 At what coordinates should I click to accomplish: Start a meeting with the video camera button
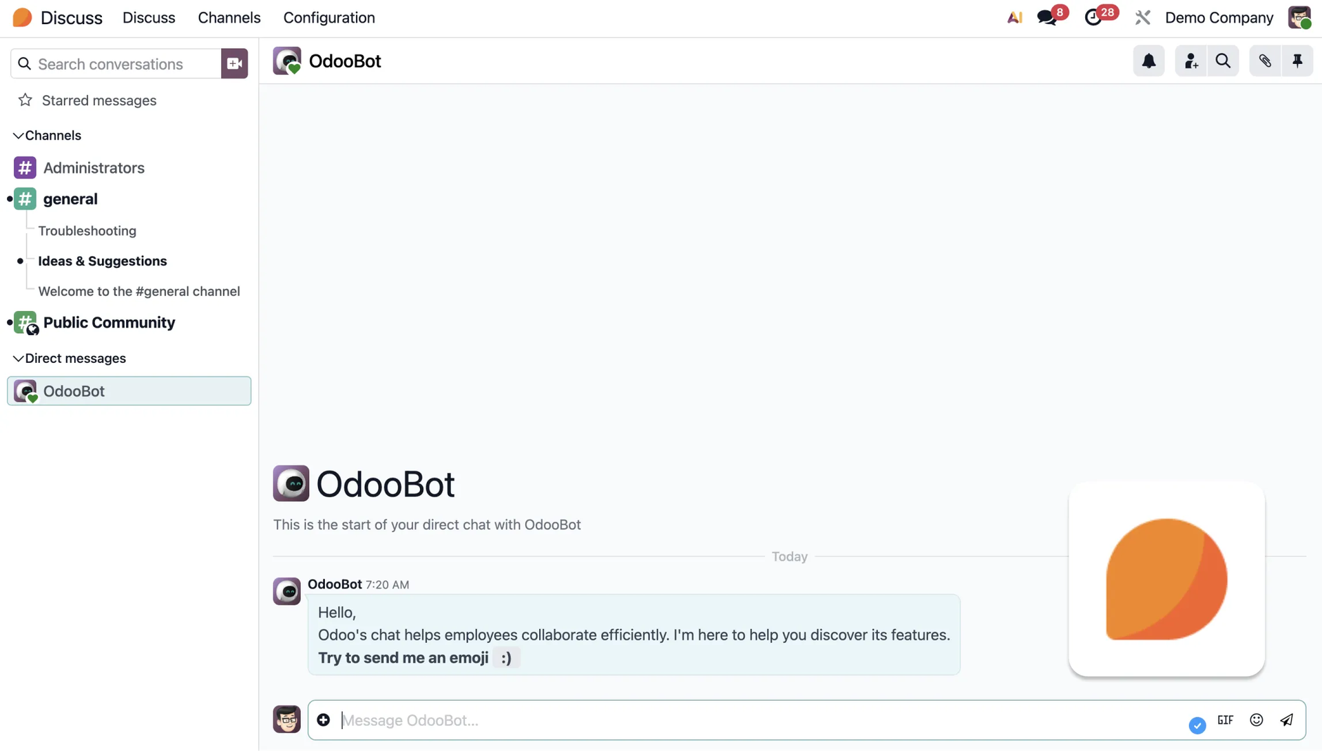(234, 63)
